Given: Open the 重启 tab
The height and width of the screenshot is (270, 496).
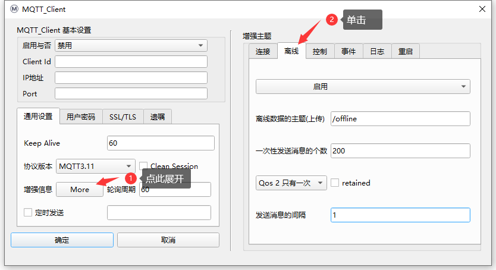Looking at the screenshot, I should [406, 52].
